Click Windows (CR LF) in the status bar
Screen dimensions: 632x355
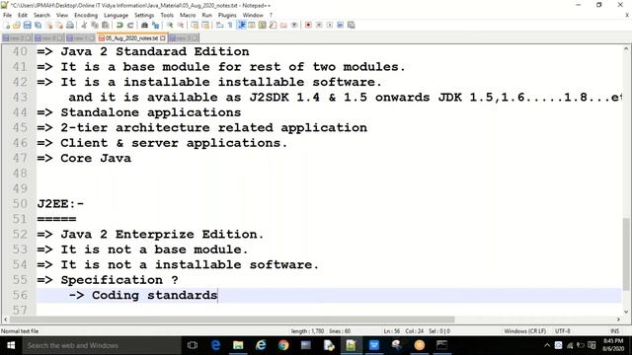click(x=524, y=331)
